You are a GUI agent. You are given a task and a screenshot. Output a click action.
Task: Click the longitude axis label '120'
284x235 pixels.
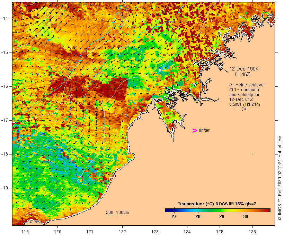pyautogui.click(x=57, y=232)
